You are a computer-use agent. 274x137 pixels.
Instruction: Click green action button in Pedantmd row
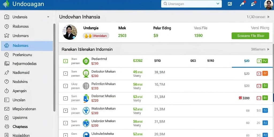pyautogui.click(x=265, y=61)
